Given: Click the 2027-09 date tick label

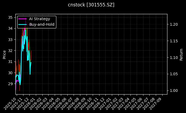Looking at the screenshot, I should tap(156, 104).
